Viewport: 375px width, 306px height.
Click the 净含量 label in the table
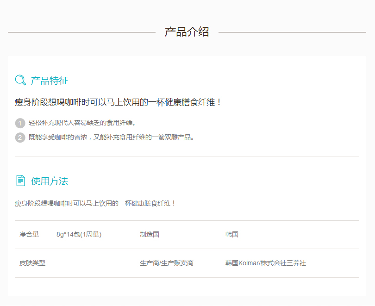[x=29, y=235]
